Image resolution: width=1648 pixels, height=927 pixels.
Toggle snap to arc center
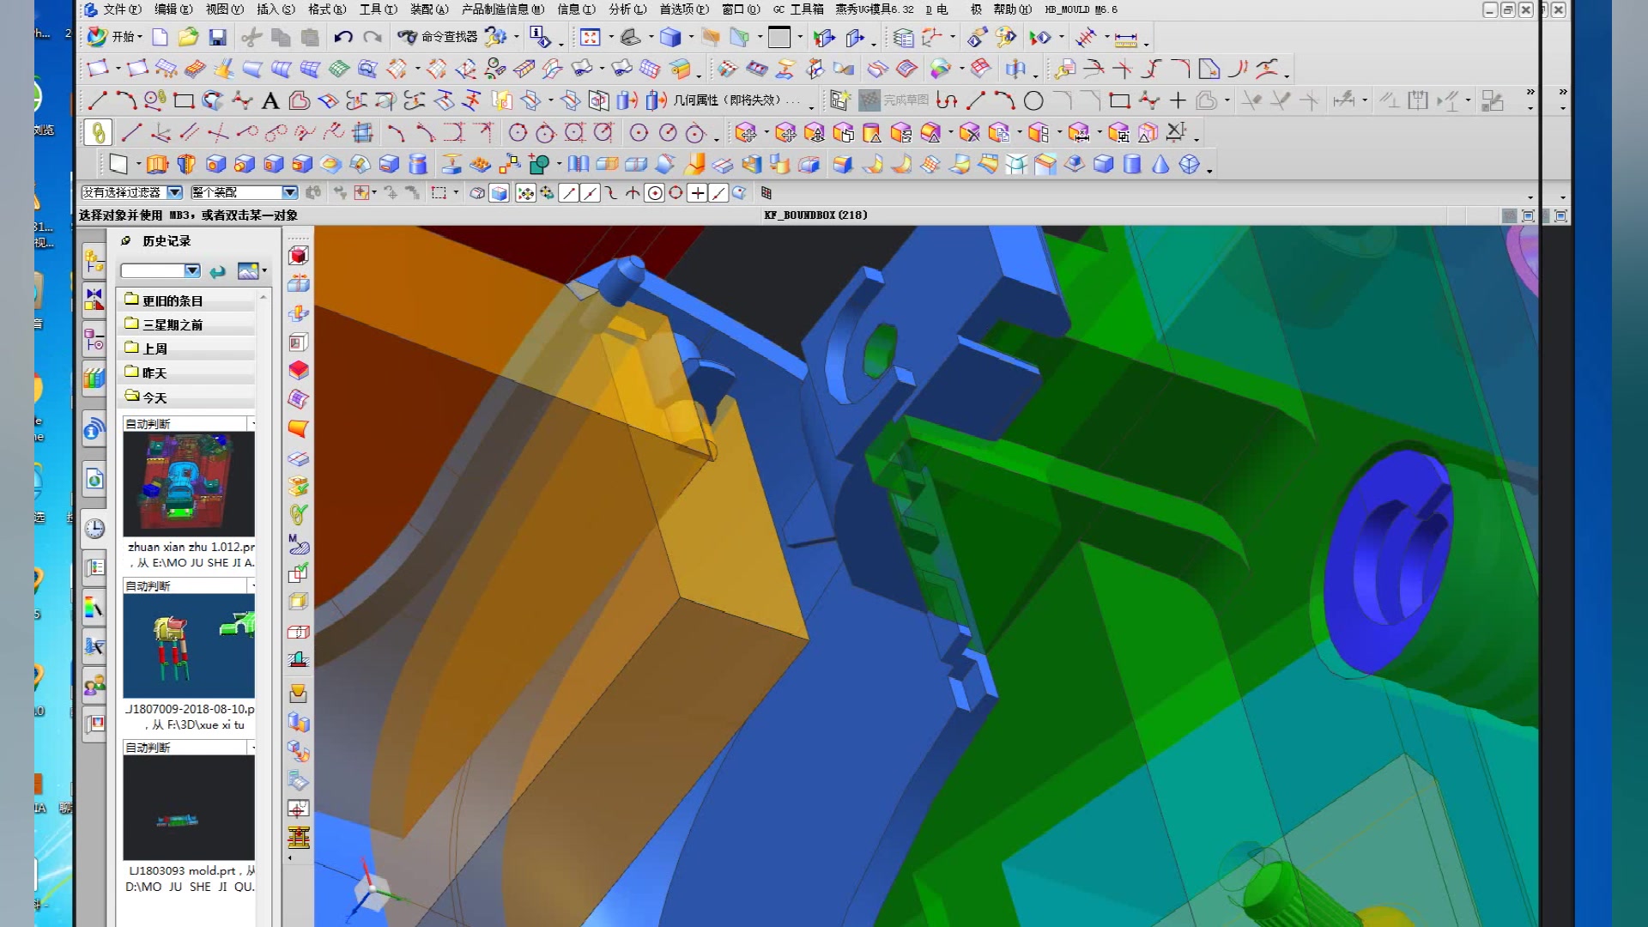(654, 193)
